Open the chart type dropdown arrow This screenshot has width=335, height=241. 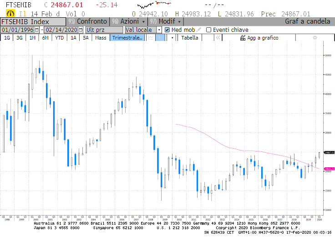[172, 38]
